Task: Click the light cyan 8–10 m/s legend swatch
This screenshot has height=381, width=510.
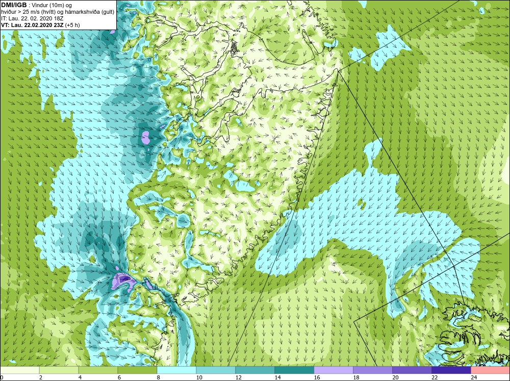Action: tap(176, 370)
